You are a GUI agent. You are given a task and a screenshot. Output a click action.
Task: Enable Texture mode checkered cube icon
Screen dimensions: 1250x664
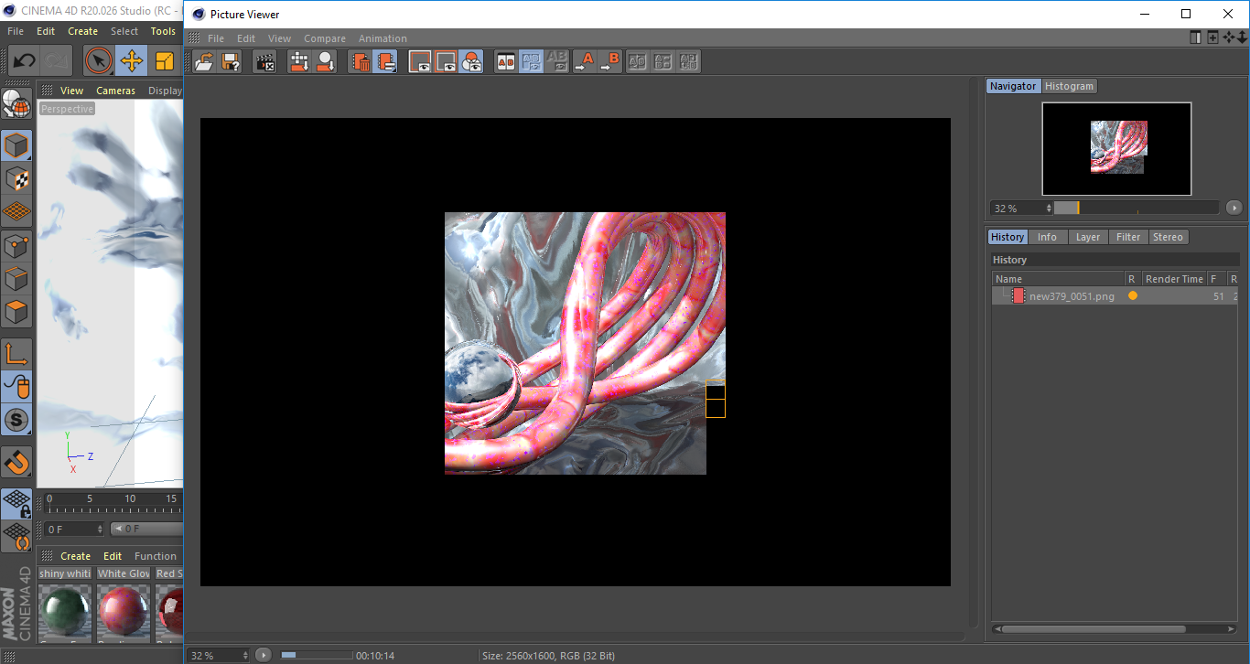point(16,179)
